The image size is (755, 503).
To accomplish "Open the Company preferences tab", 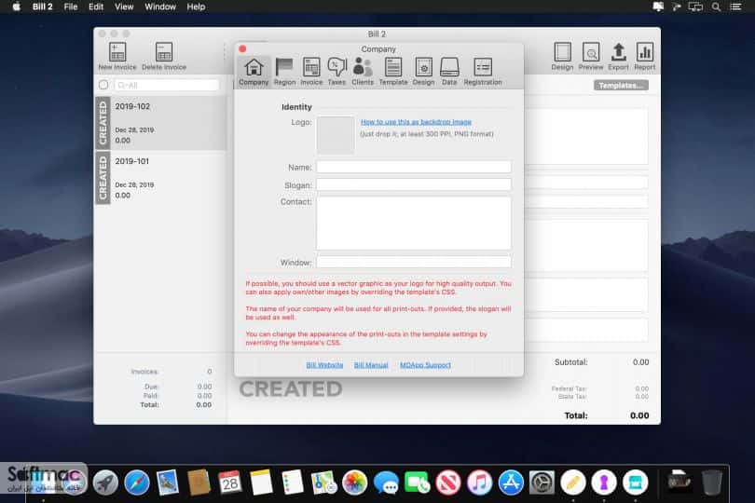I will point(254,71).
